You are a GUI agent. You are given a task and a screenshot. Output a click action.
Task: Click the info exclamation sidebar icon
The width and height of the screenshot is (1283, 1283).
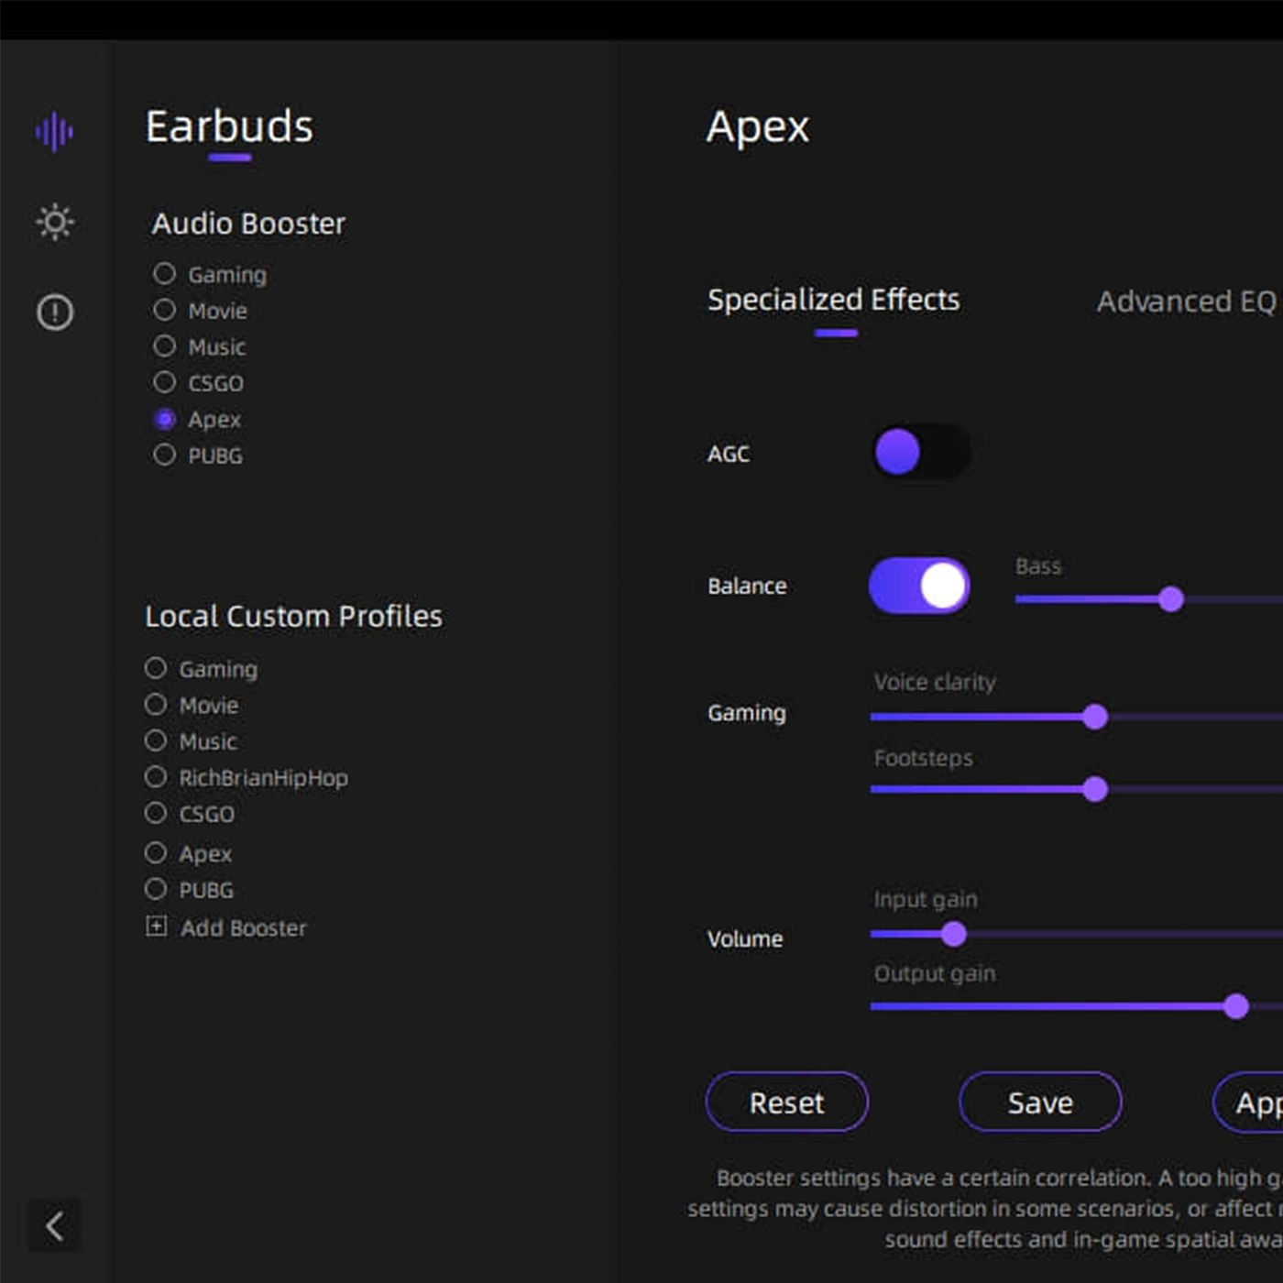click(55, 313)
